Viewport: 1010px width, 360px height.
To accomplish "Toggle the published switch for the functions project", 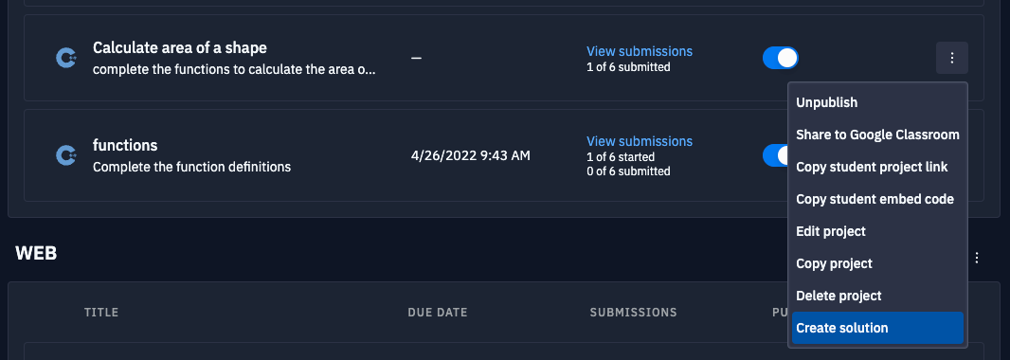I will click(x=776, y=155).
